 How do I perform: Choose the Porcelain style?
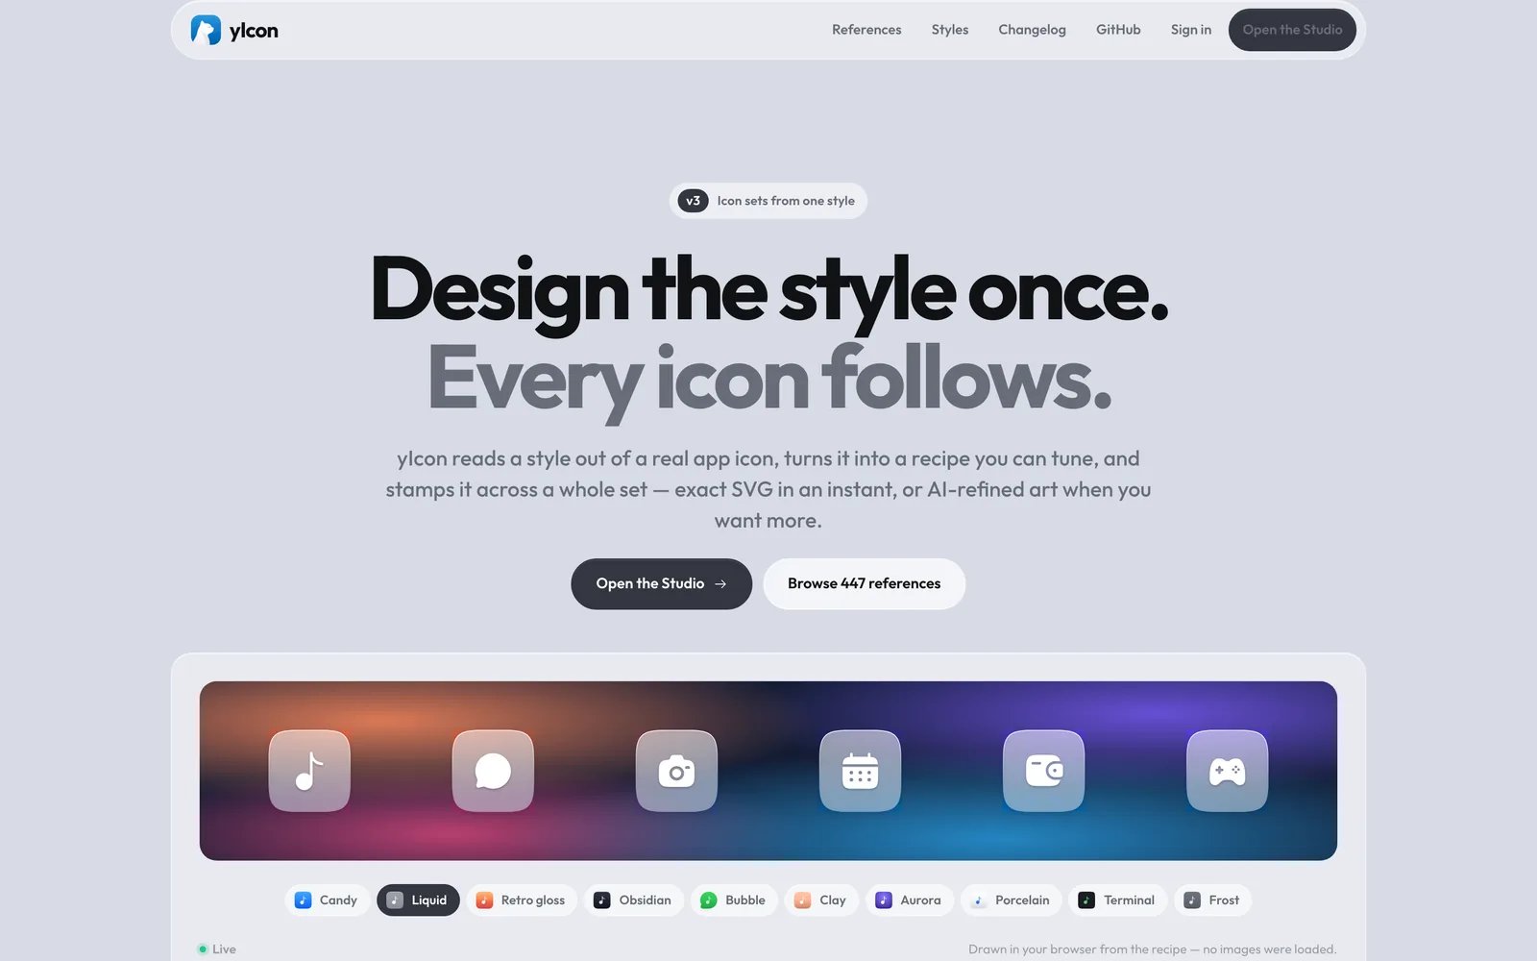pyautogui.click(x=1012, y=900)
